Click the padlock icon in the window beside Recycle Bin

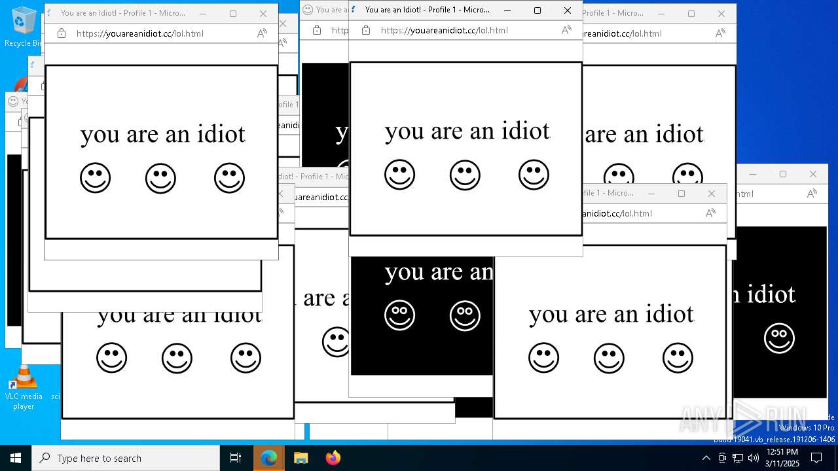coord(62,33)
